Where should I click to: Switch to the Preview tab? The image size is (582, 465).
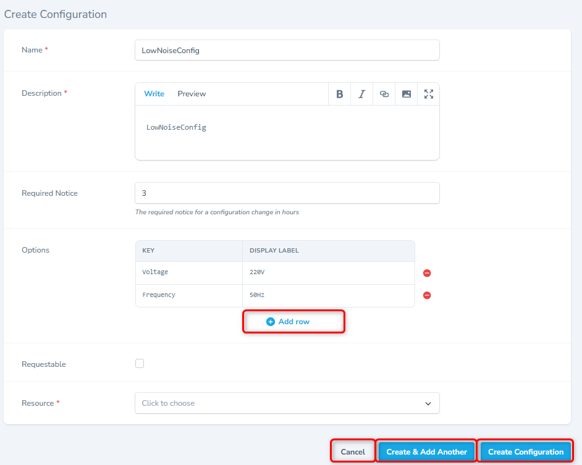(x=192, y=94)
